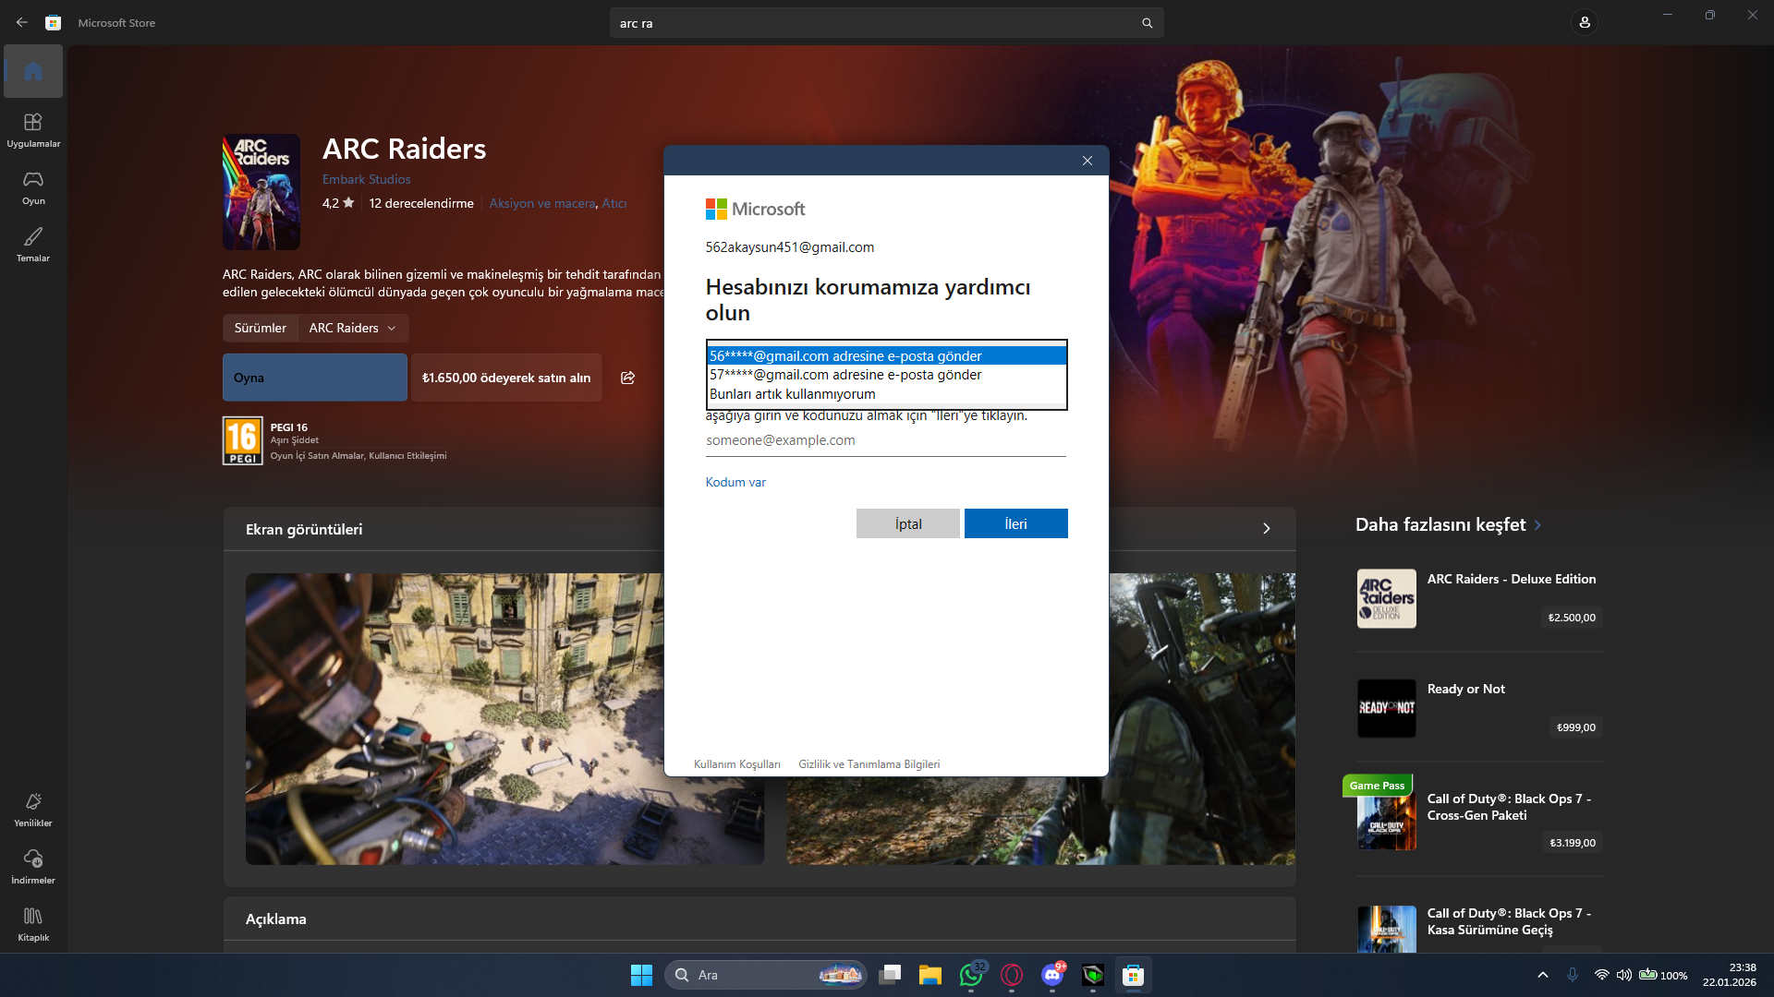The image size is (1774, 997).
Task: Open 'Aksiyon ve macera' category link
Action: pyautogui.click(x=542, y=203)
